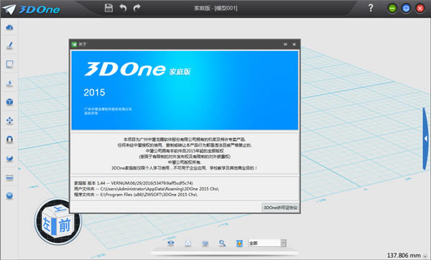Open the feature modeling tool
The height and width of the screenshot is (260, 431).
9,83
